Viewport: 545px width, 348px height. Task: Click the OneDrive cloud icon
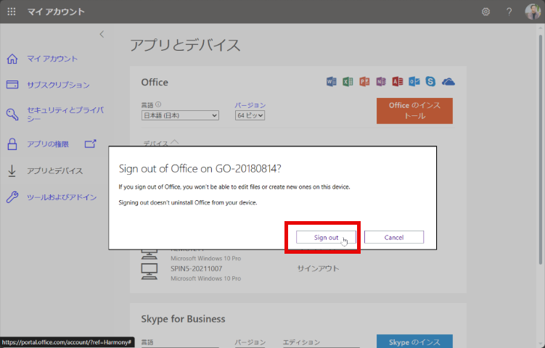pyautogui.click(x=448, y=82)
